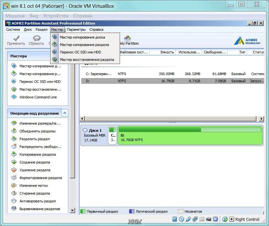Select the D: partition block in the disk map
Image resolution: width=269 pixels, height=226 pixels.
[x=190, y=135]
